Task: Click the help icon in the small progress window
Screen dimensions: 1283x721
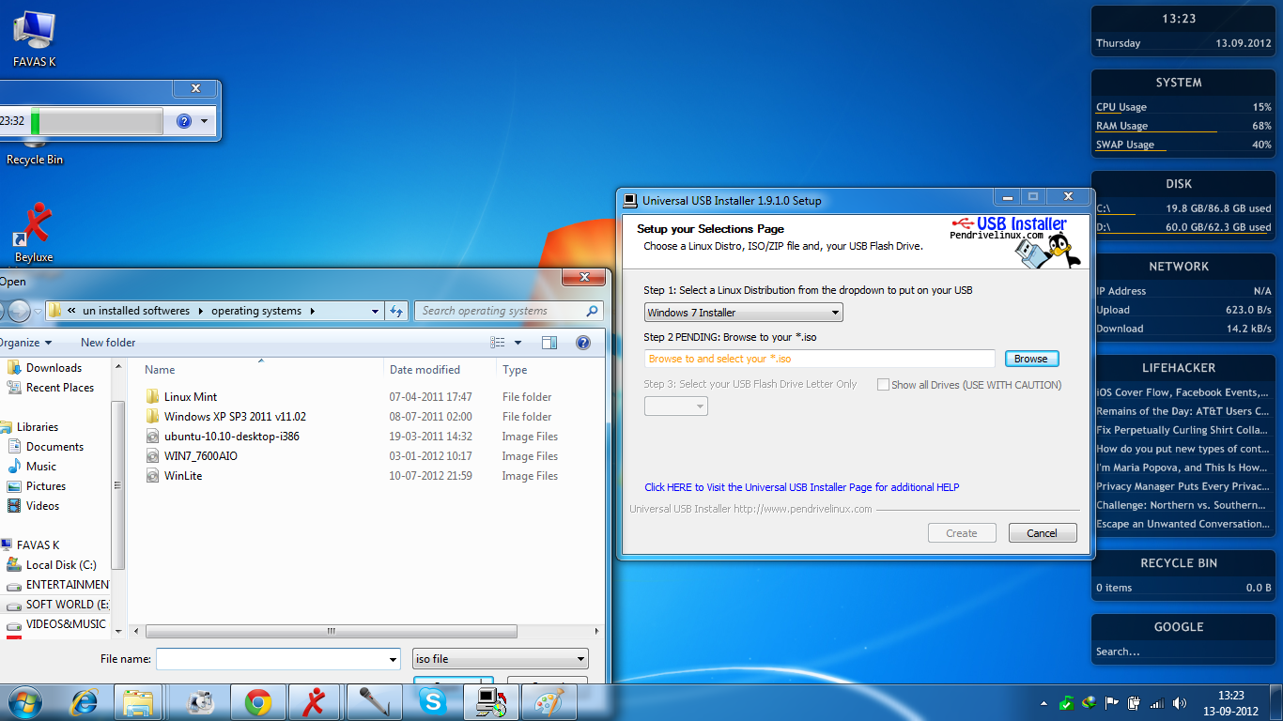Action: point(184,121)
